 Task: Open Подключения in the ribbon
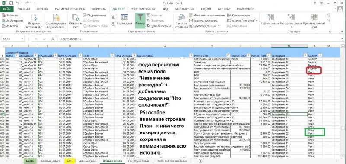(x=94, y=15)
